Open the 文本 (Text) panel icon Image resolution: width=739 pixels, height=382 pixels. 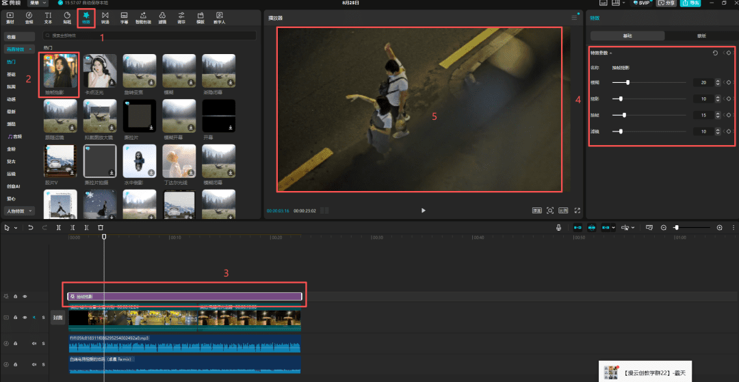pos(48,17)
